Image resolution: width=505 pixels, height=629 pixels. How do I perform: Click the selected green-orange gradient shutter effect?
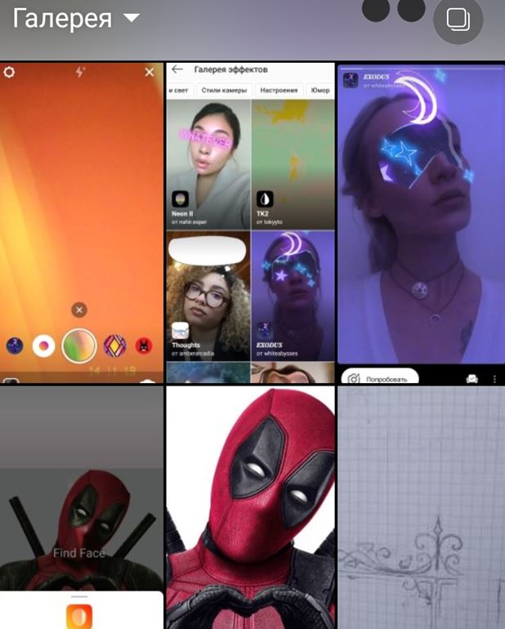click(79, 346)
